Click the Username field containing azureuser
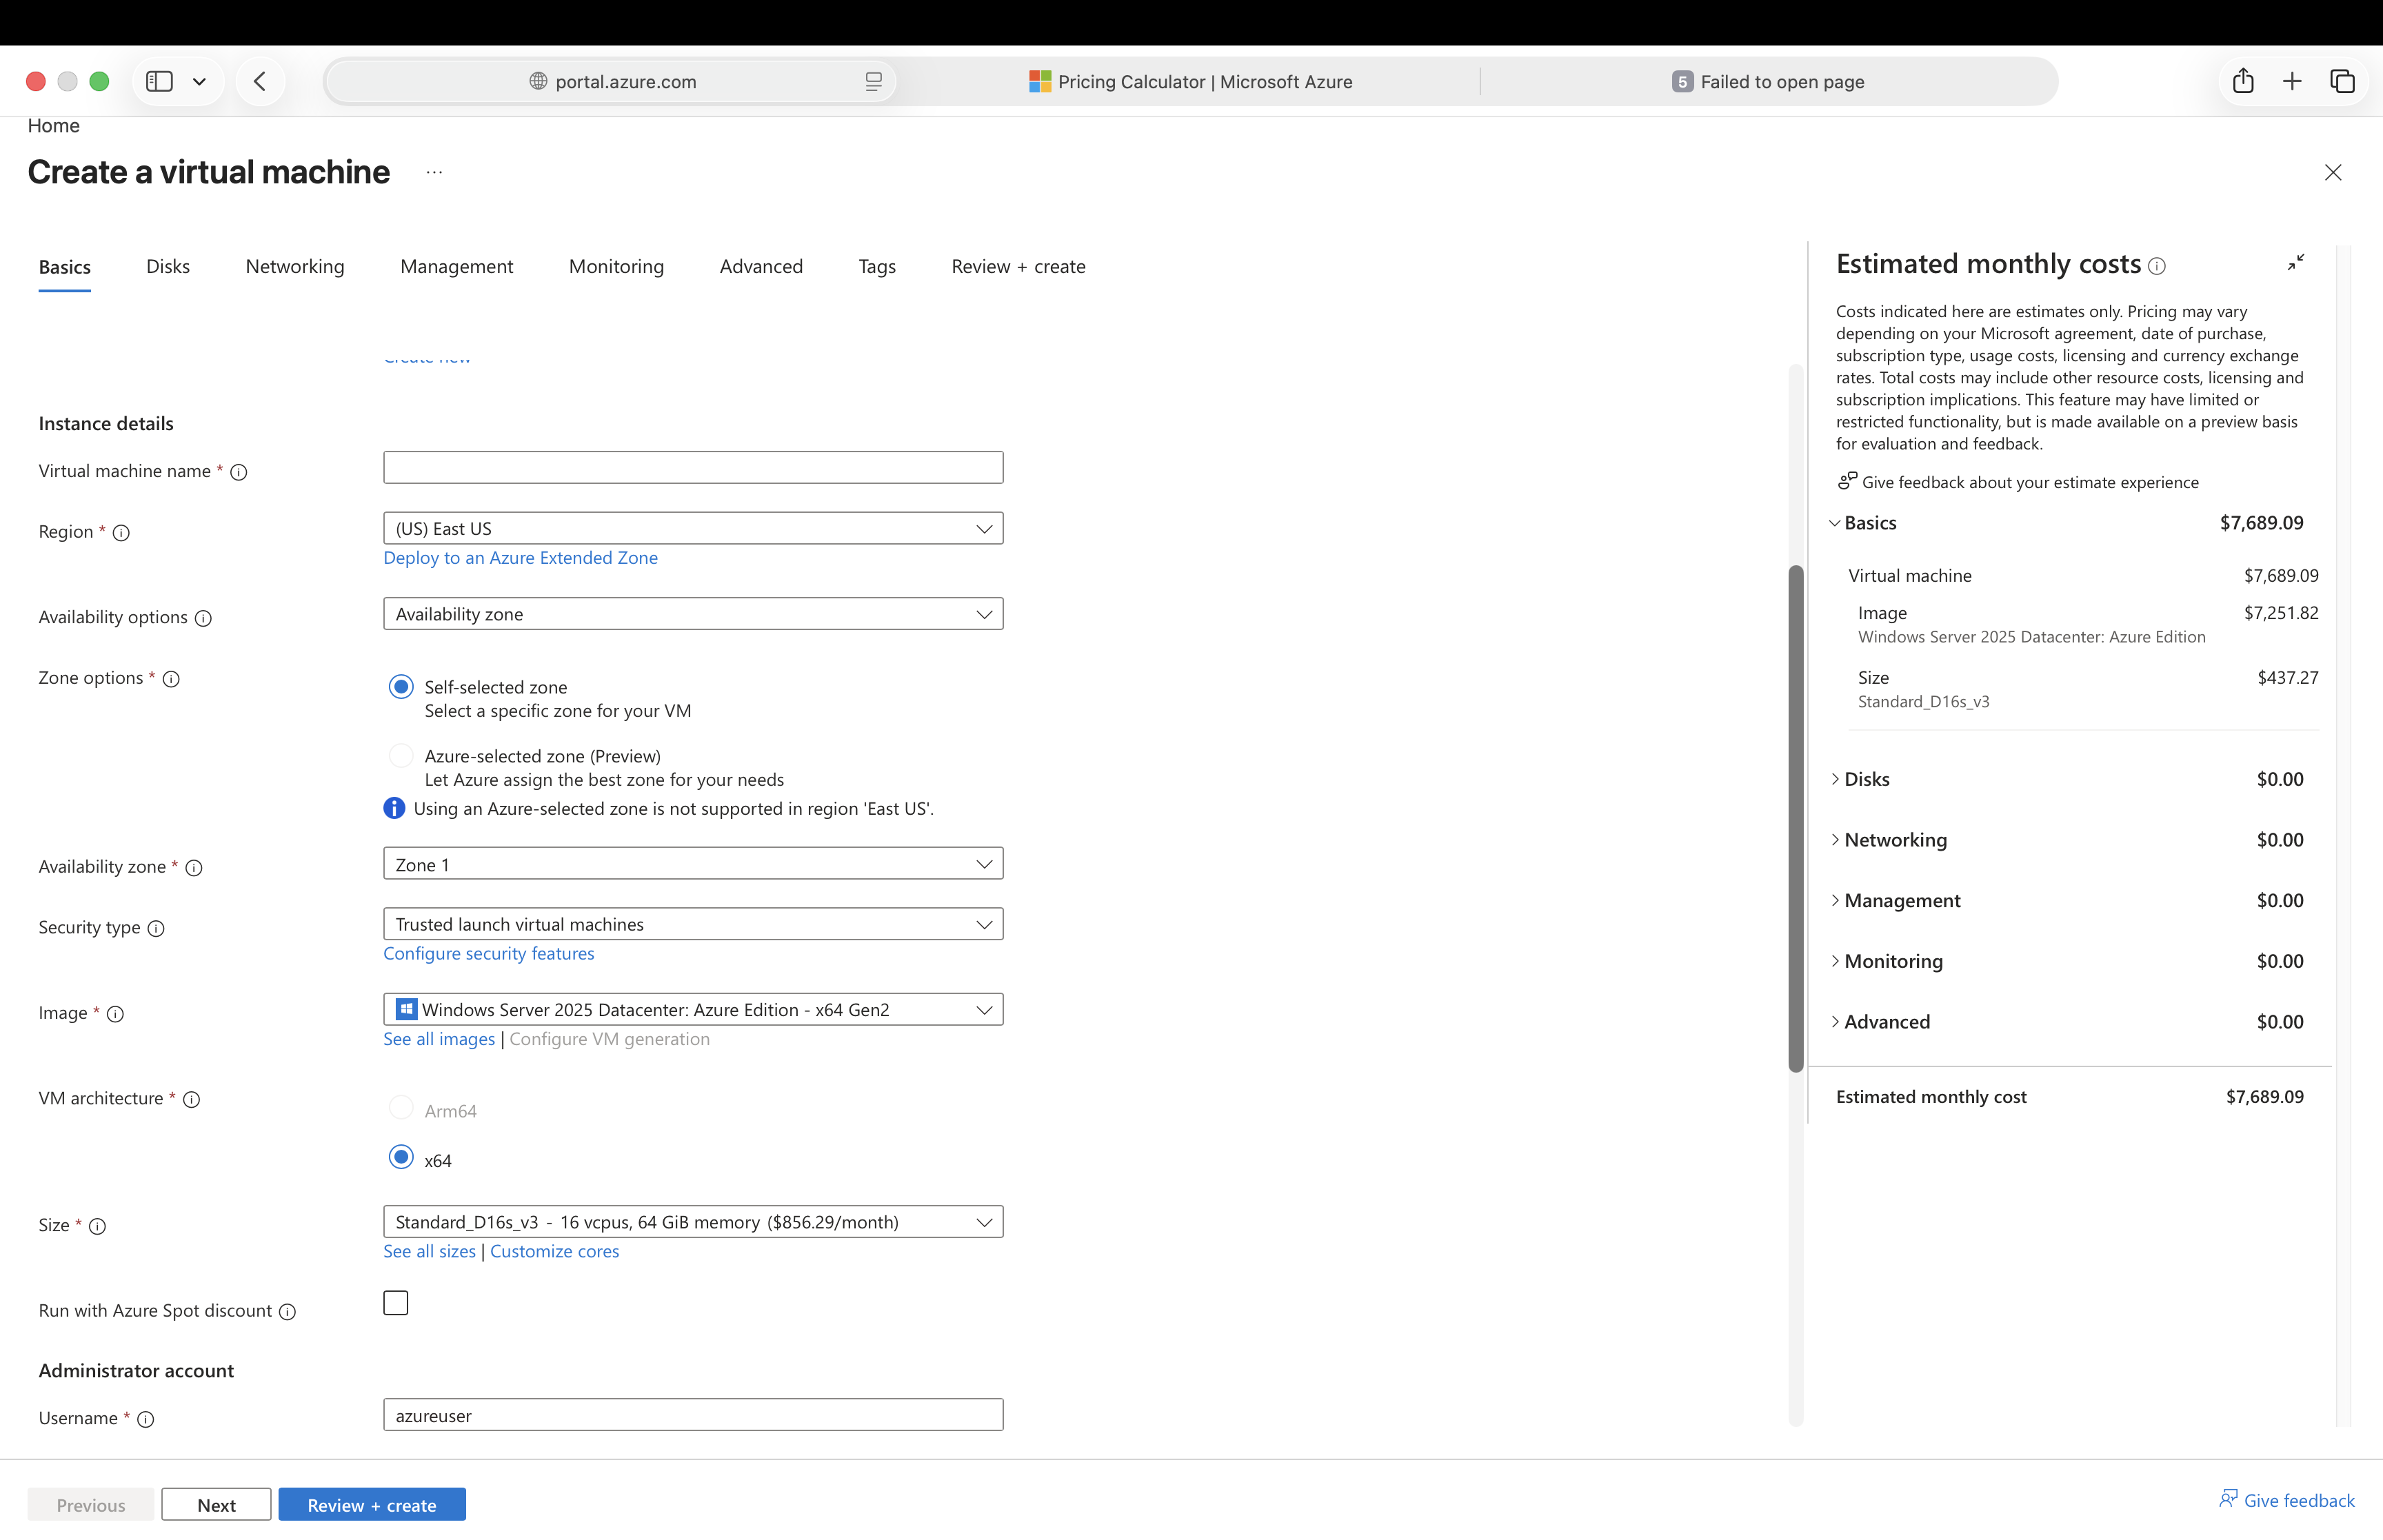This screenshot has height=1540, width=2383. (693, 1415)
